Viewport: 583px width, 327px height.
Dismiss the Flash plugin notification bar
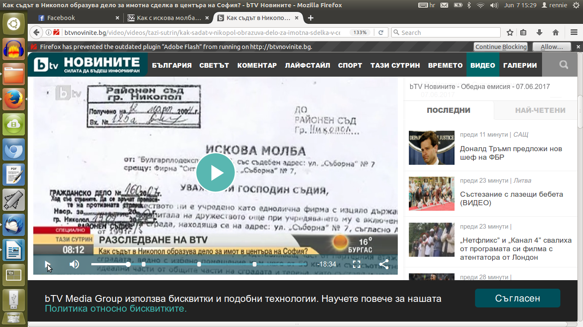(578, 47)
